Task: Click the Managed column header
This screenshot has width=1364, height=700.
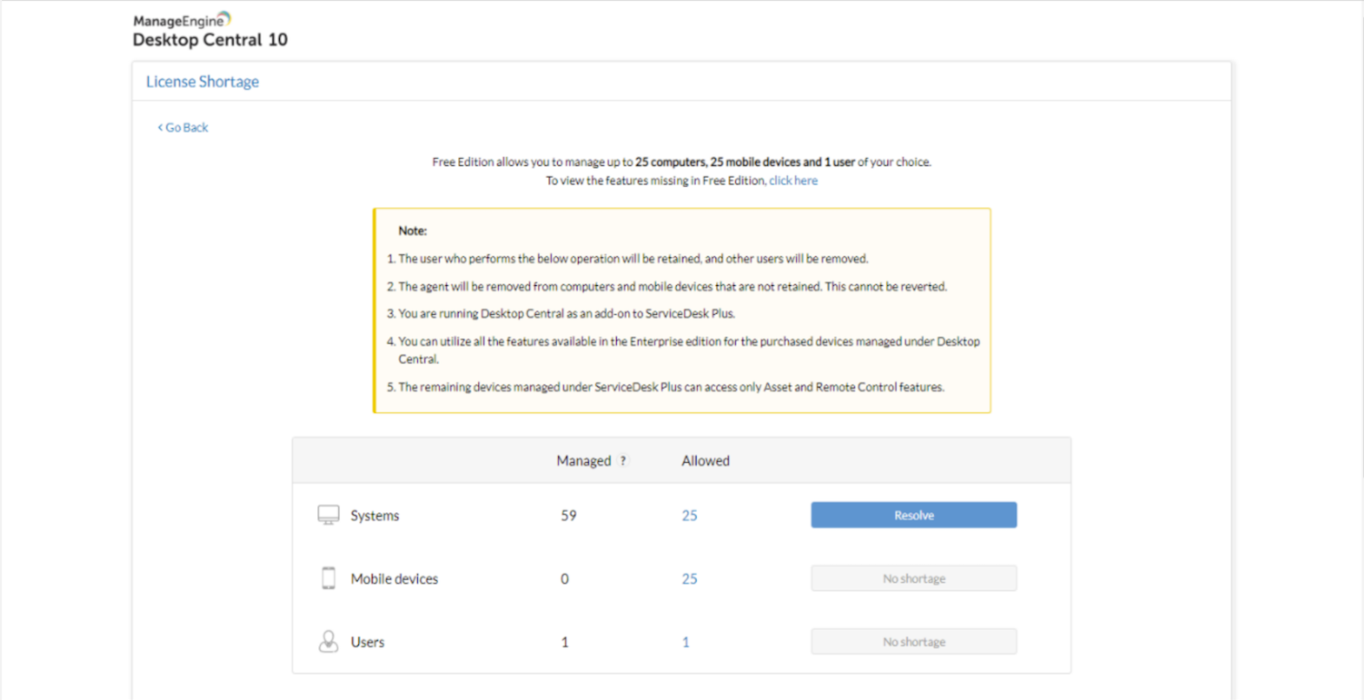Action: (x=583, y=461)
